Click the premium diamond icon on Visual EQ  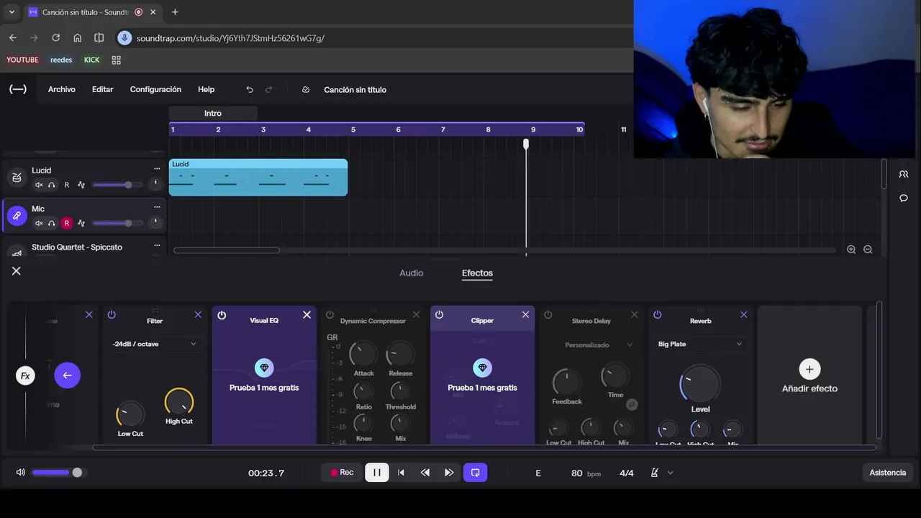[x=264, y=368]
